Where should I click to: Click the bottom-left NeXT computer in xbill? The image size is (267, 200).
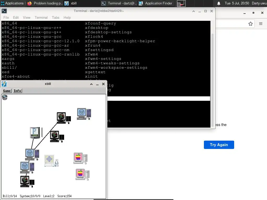(x=27, y=182)
